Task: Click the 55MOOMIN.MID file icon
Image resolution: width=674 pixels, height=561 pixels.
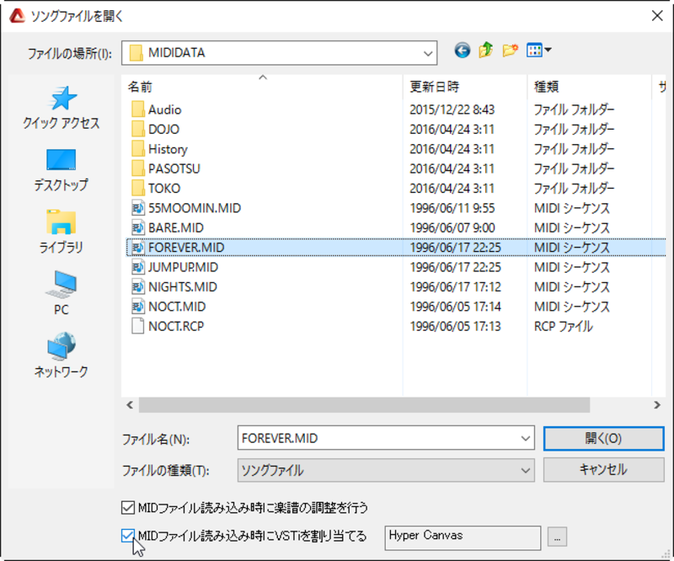Action: [x=137, y=208]
